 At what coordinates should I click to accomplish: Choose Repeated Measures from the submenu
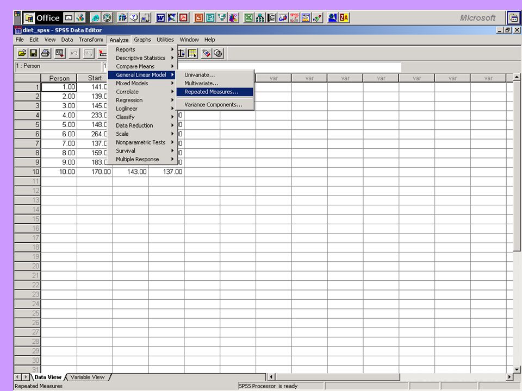click(215, 92)
